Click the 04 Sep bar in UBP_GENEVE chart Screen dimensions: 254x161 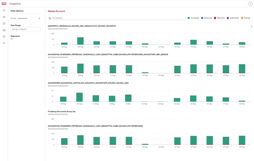(177, 69)
